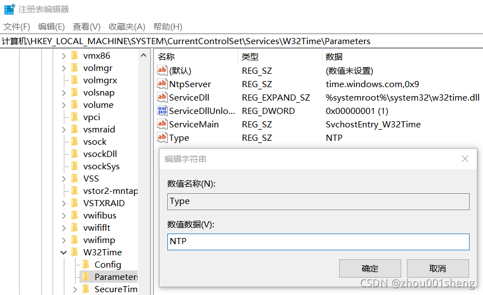Click the Registry Editor app icon in title bar
Image resolution: width=483 pixels, height=295 pixels.
click(x=10, y=9)
